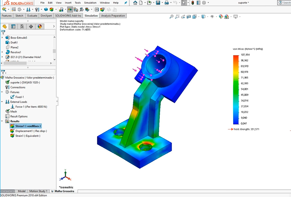Open the PropertyManager panel tab icon

point(13,26)
